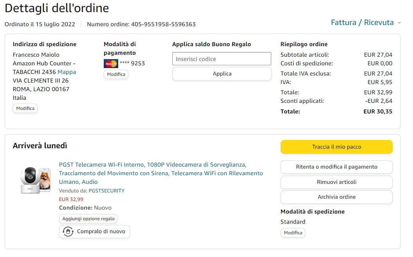Click the chevron arrow beside Fattura / Ricevuta
This screenshot has width=413, height=257.
pyautogui.click(x=399, y=23)
